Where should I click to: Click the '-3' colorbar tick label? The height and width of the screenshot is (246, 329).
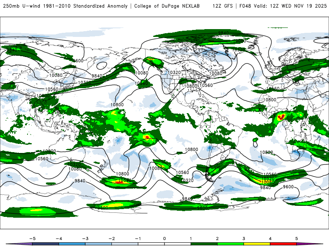tap(85, 239)
